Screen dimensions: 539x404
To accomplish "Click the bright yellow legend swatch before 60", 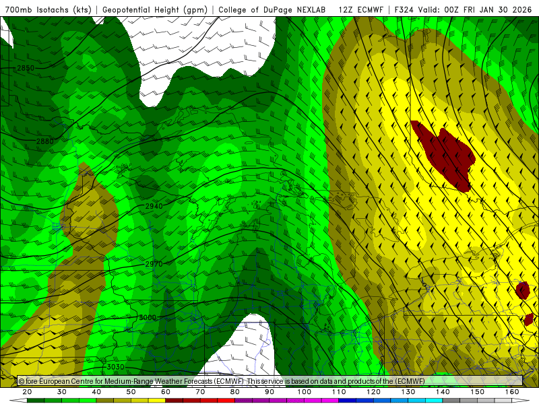I will [x=157, y=401].
